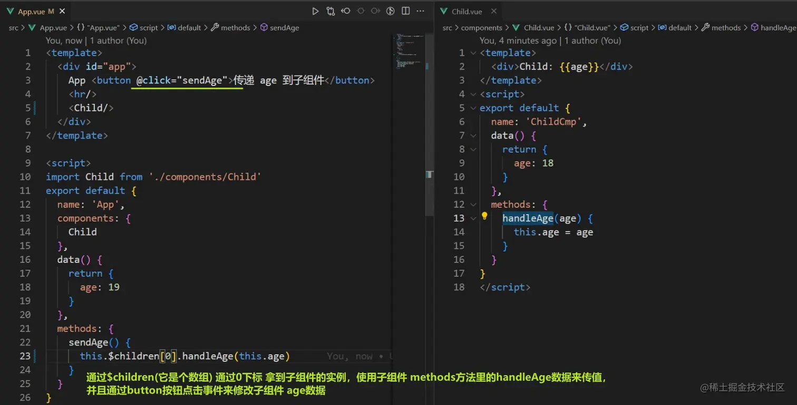The width and height of the screenshot is (797, 405).
Task: Click line number 23 in the App.vue gutter
Action: tap(25, 356)
